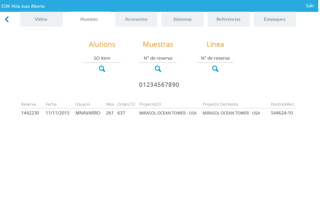Click the ESW logo text
The width and height of the screenshot is (320, 200).
[6, 6]
